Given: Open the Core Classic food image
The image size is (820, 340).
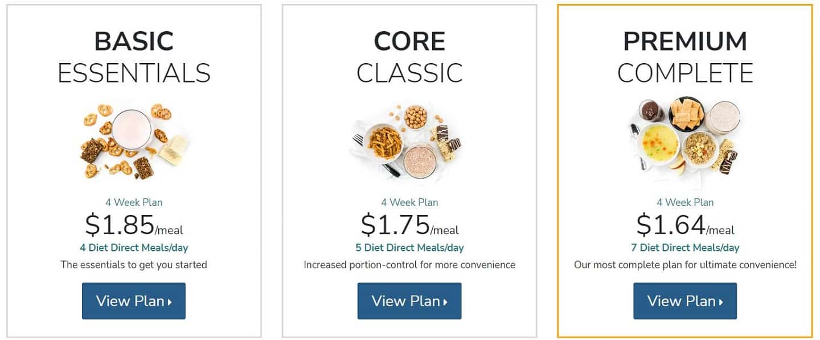Looking at the screenshot, I should (407, 141).
